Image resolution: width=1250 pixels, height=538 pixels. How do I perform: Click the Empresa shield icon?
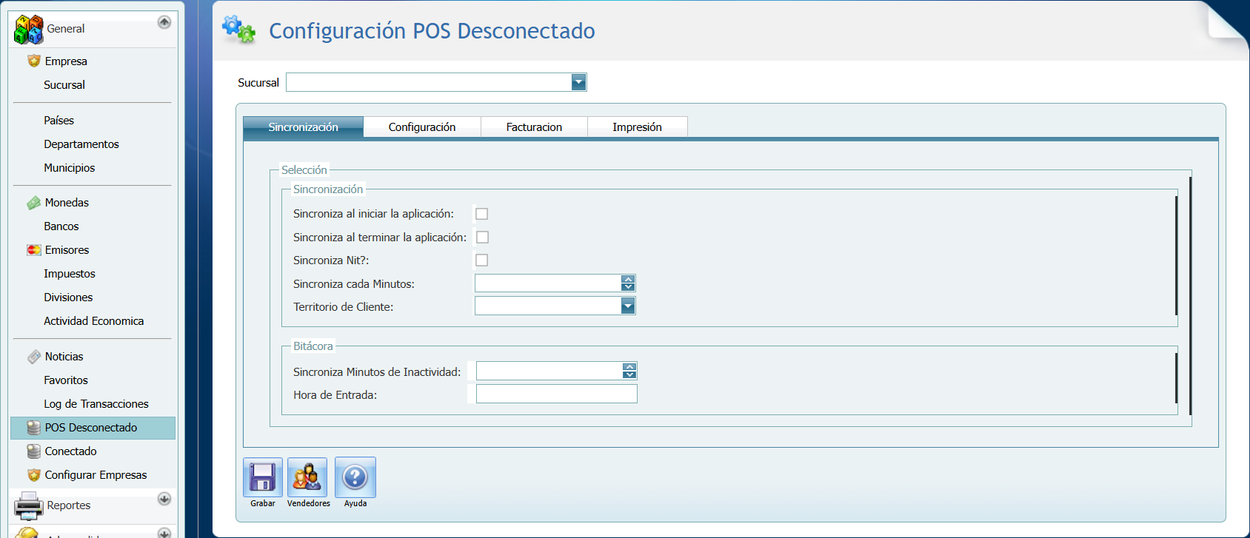point(34,61)
